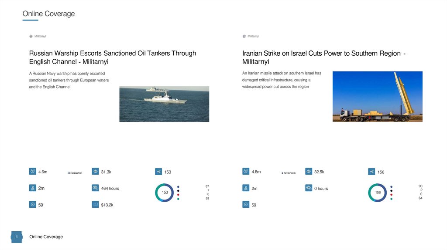The height and width of the screenshot is (250, 447).
Task: Click the red legend dot beside donut 153
Action: (x=178, y=195)
